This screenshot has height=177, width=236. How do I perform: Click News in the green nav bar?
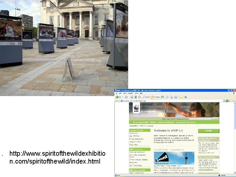(x=193, y=122)
